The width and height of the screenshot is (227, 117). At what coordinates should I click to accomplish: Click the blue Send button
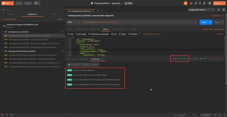204,22
